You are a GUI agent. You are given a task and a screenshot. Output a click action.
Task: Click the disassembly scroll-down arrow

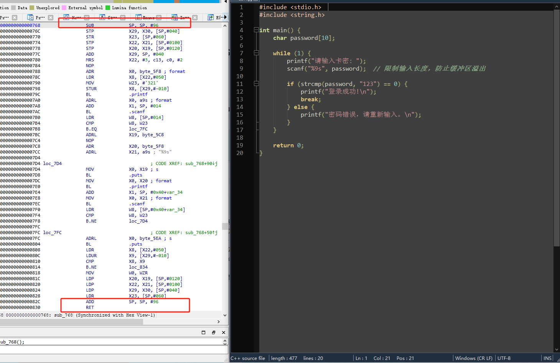pos(225,315)
